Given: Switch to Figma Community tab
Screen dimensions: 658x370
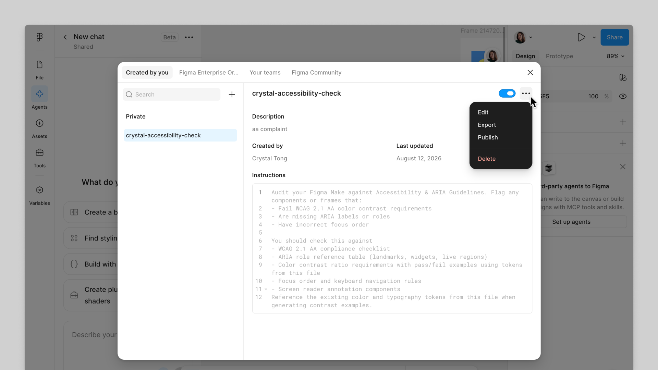Looking at the screenshot, I should (x=316, y=73).
